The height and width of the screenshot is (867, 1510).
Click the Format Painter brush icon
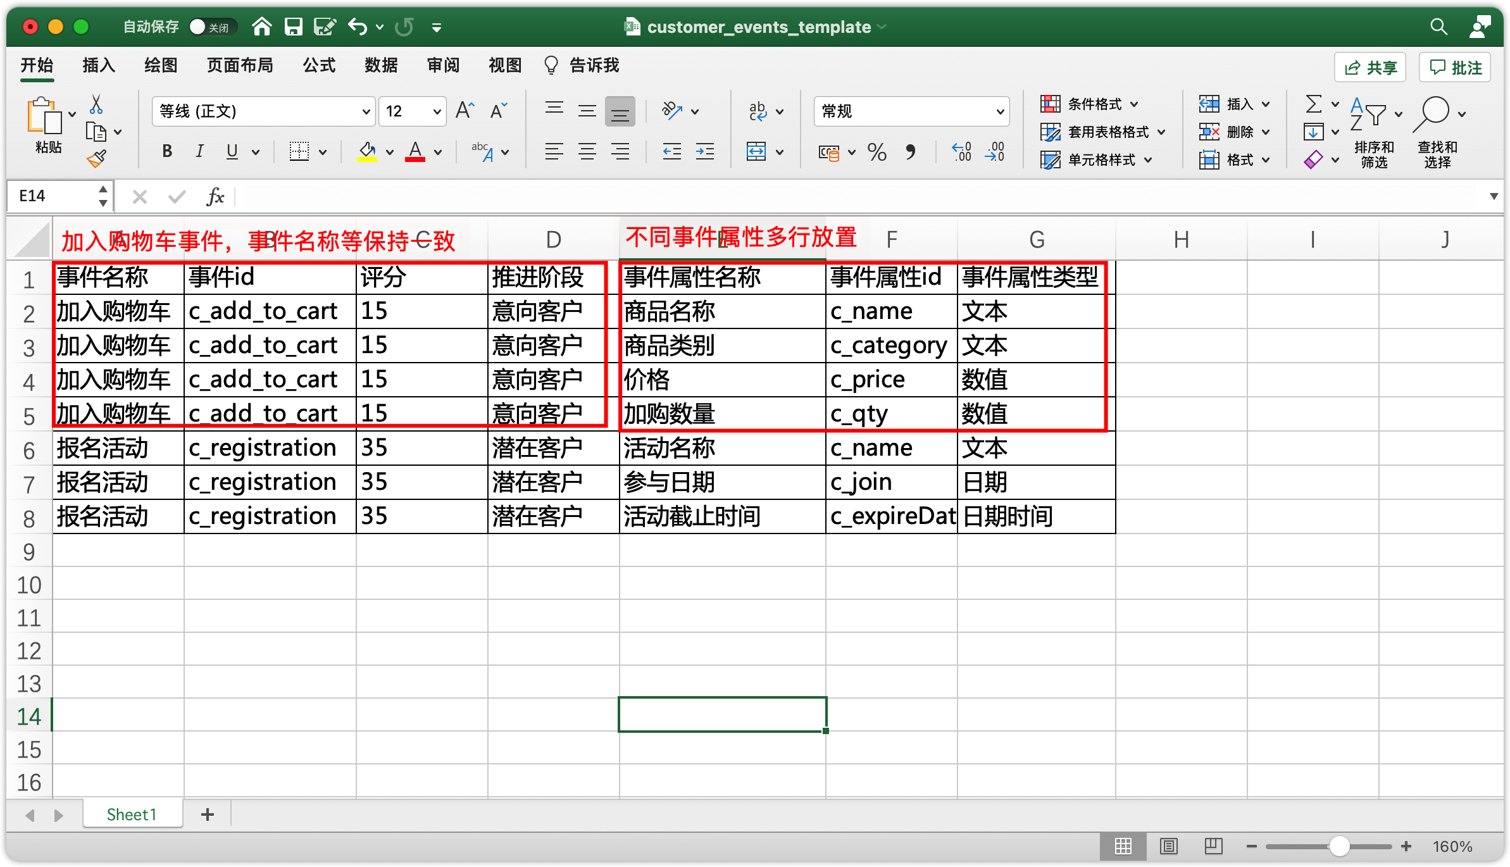(96, 158)
